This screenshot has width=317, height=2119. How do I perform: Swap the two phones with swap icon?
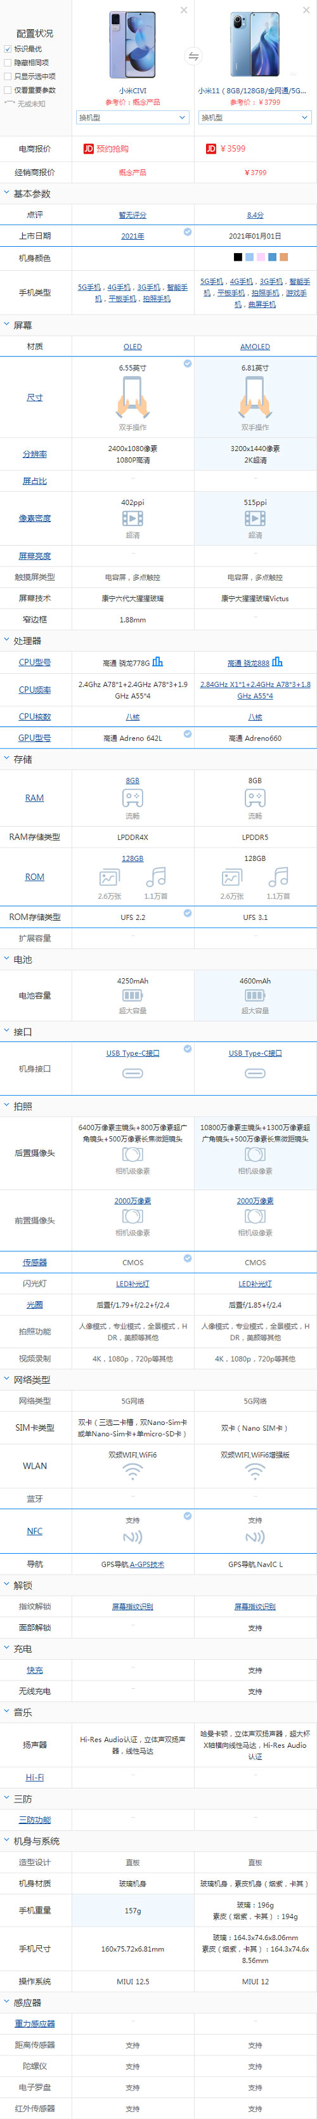(x=194, y=56)
